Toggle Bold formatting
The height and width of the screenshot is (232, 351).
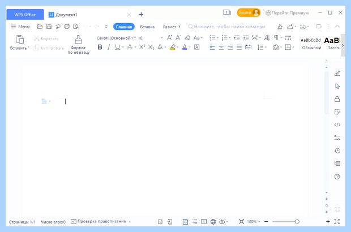tap(100, 47)
